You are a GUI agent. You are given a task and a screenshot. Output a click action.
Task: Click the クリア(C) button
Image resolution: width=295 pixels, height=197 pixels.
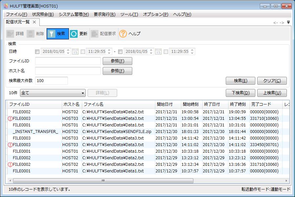[272, 81]
